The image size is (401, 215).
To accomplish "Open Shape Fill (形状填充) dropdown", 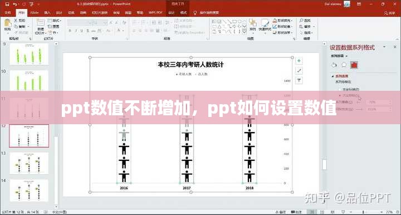I will click(283, 20).
